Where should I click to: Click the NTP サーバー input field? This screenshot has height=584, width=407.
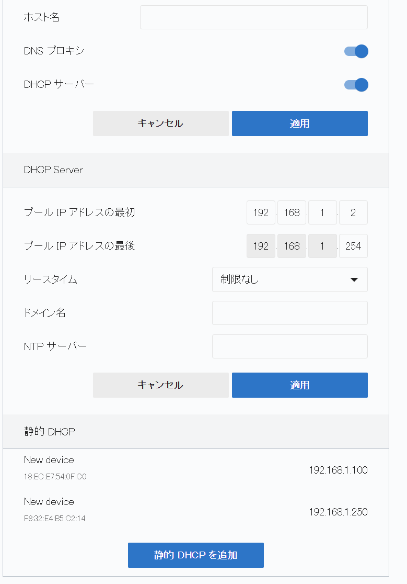[x=289, y=346]
